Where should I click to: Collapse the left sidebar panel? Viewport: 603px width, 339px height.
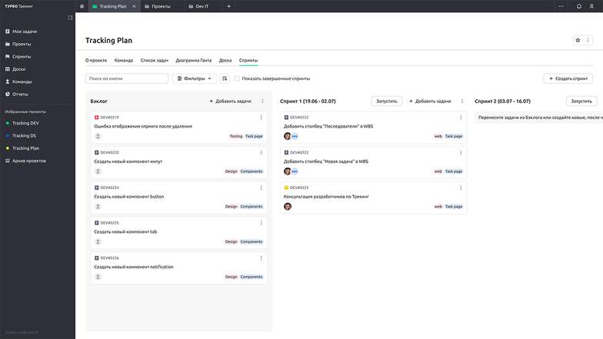click(70, 17)
